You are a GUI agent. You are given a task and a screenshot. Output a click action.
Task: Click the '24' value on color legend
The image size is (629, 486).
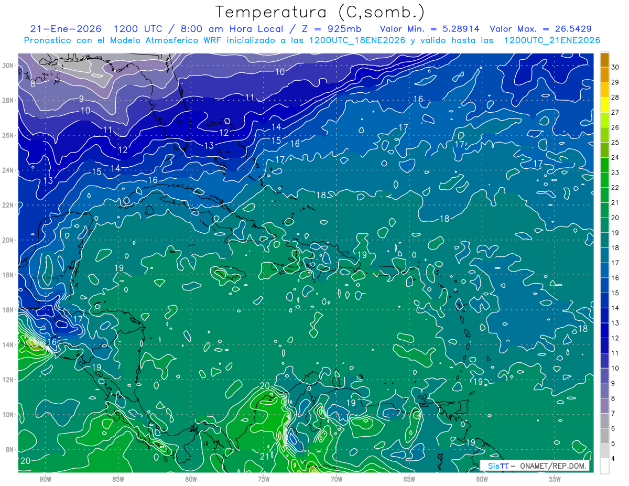click(x=615, y=157)
